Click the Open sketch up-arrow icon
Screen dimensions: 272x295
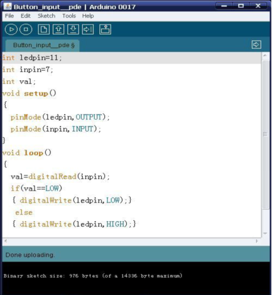[x=58, y=30]
